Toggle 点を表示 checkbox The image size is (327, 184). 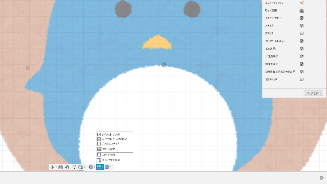(x=302, y=49)
